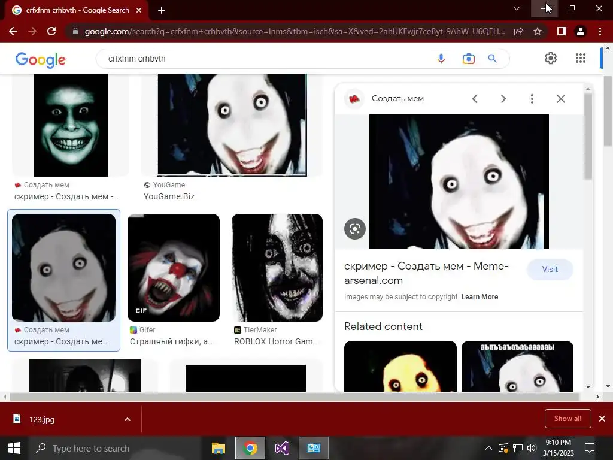Share this page via address bar icon

pos(518,31)
